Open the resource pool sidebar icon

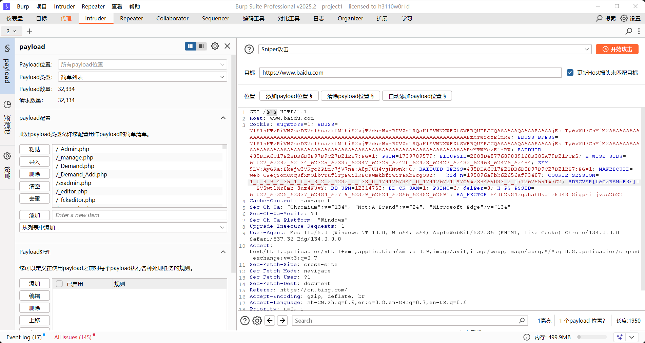[7, 104]
